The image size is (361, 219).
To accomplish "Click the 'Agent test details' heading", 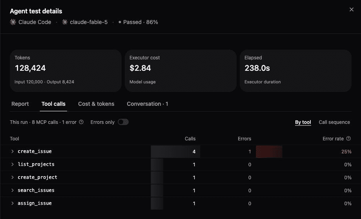I will pyautogui.click(x=36, y=11).
